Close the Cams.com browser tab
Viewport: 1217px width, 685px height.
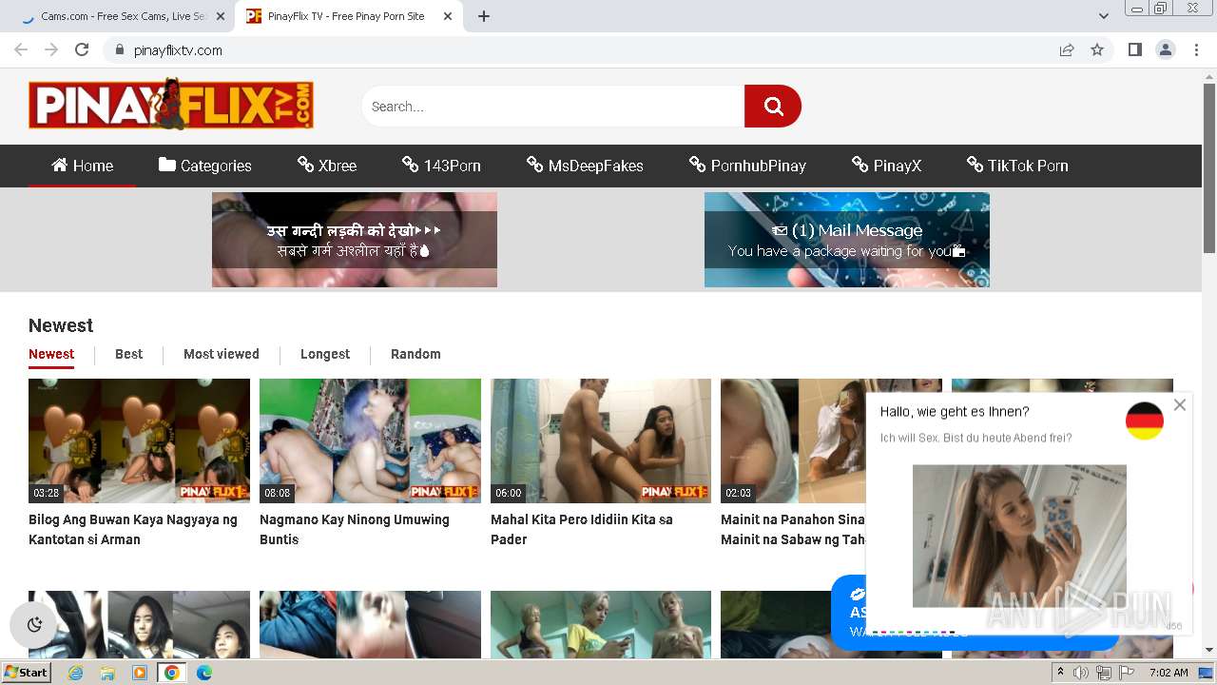pos(221,16)
